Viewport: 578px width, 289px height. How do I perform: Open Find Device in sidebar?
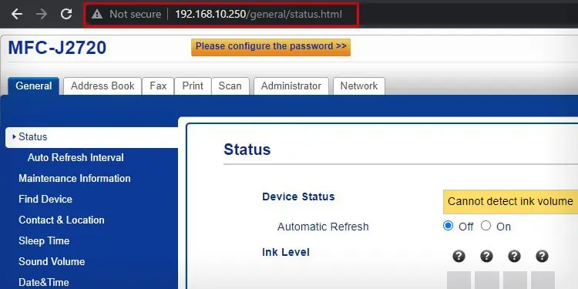(x=45, y=199)
